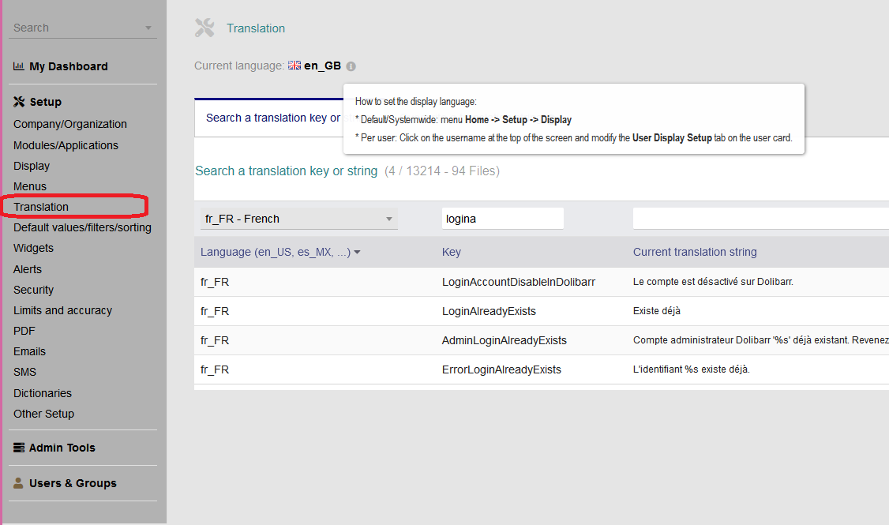Click the Admin Tools server icon
The height and width of the screenshot is (525, 889).
[19, 448]
